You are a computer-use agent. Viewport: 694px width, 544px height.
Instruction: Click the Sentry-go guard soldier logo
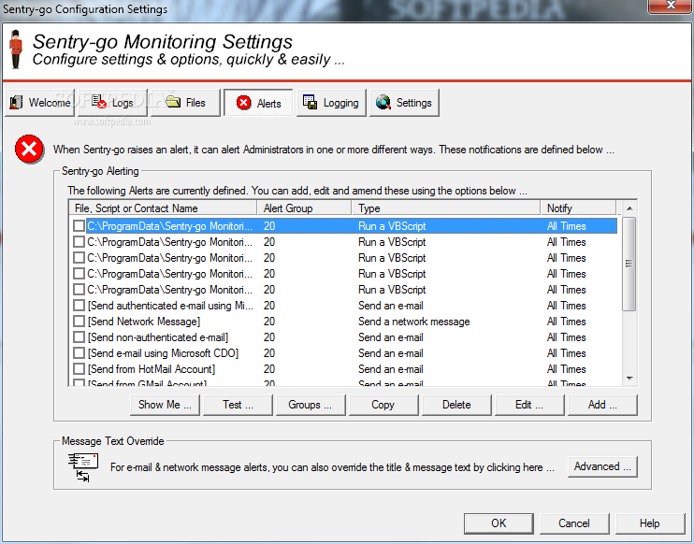tap(16, 50)
